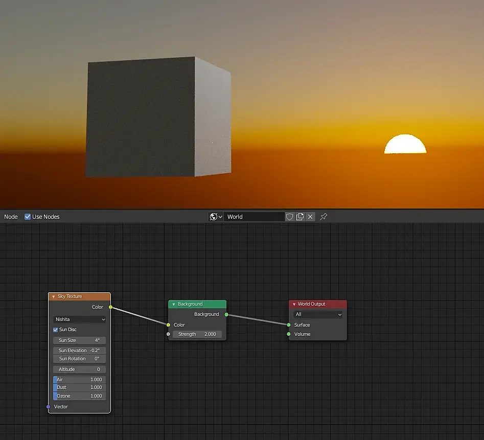
Task: Click the sun disc in viewport
Action: pos(405,144)
